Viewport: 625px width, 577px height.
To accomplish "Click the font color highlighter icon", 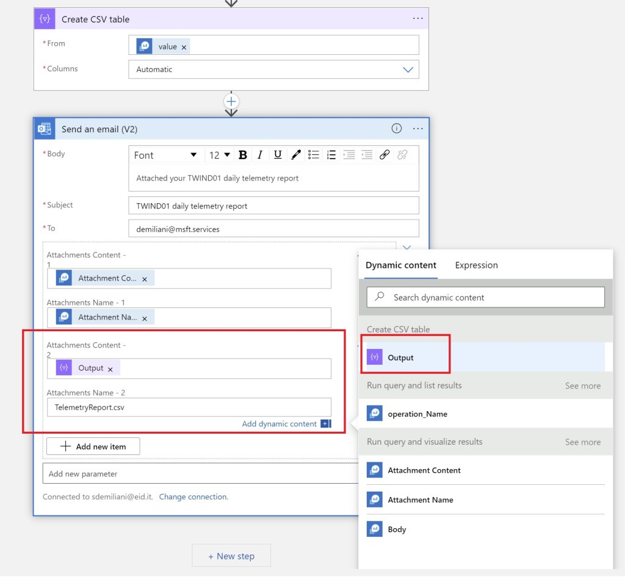I will pyautogui.click(x=296, y=155).
